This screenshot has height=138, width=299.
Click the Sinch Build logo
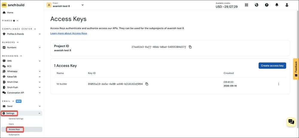[13, 5]
